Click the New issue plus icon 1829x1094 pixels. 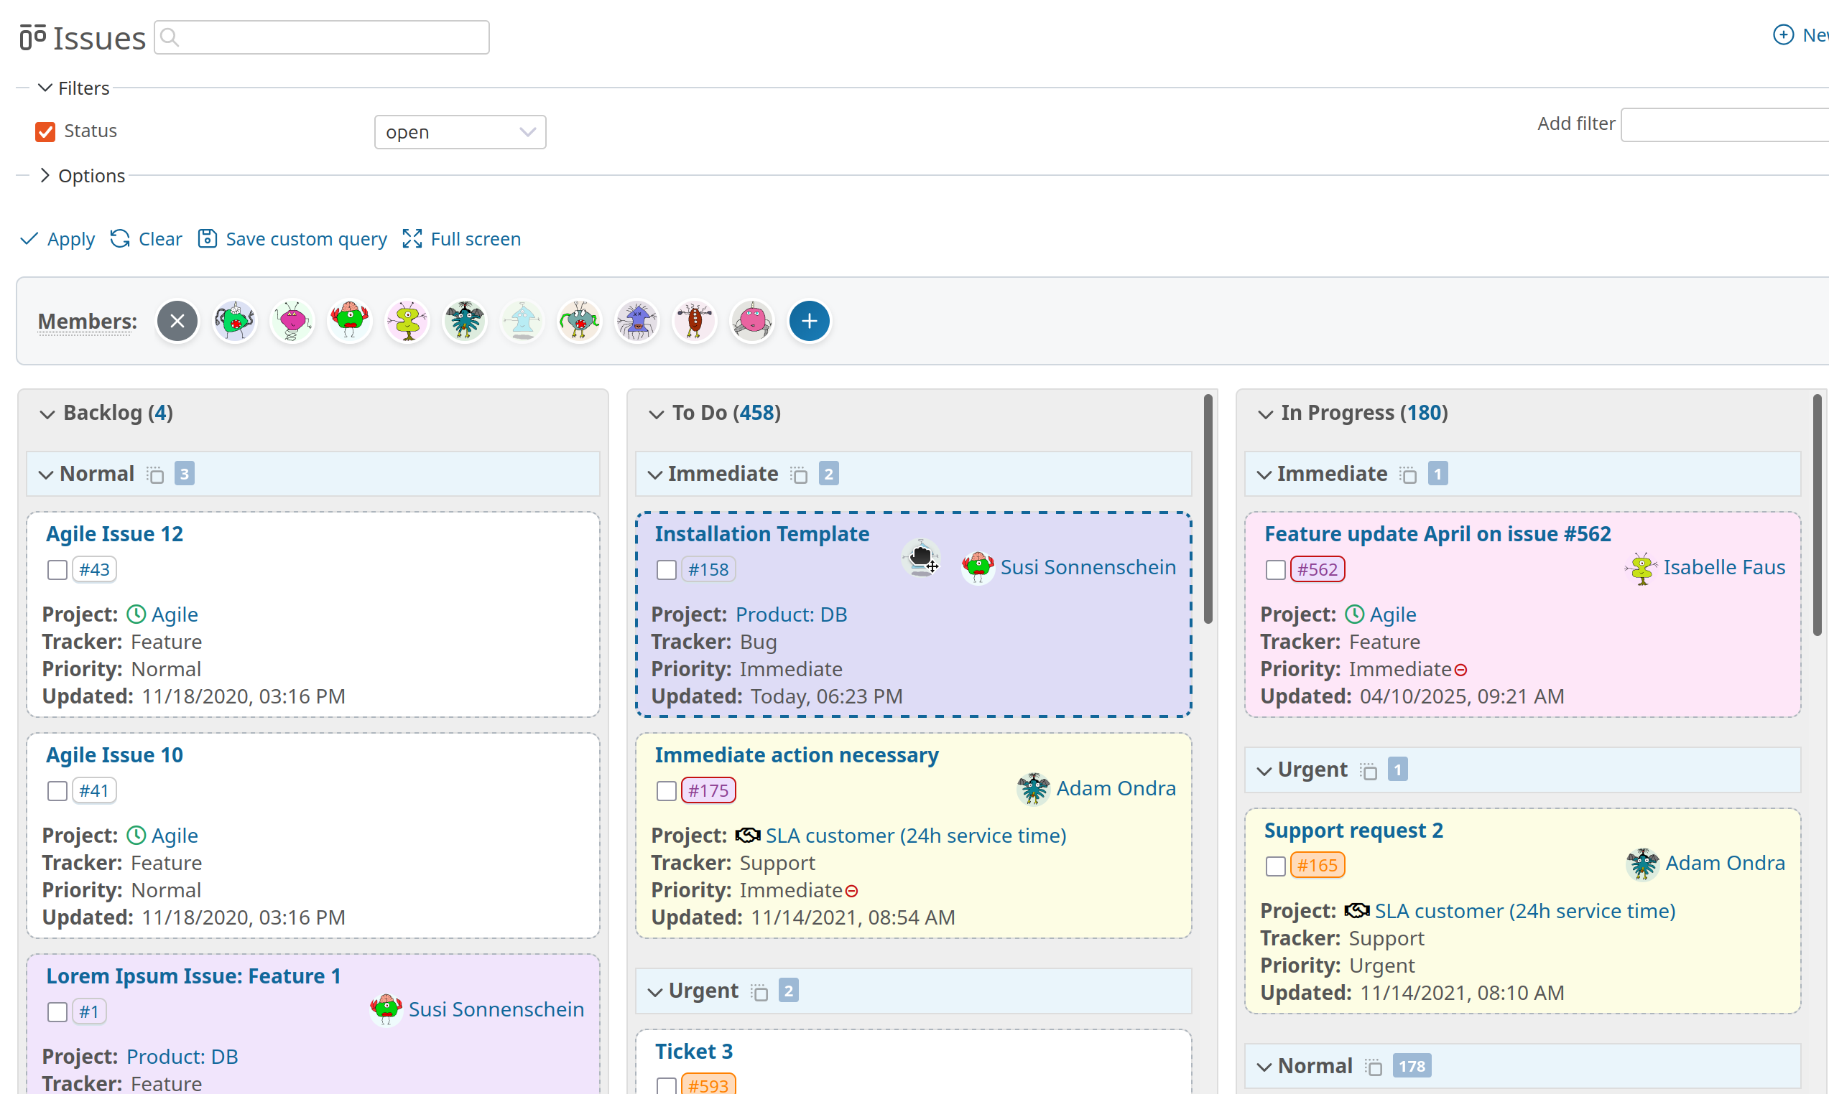click(1783, 34)
